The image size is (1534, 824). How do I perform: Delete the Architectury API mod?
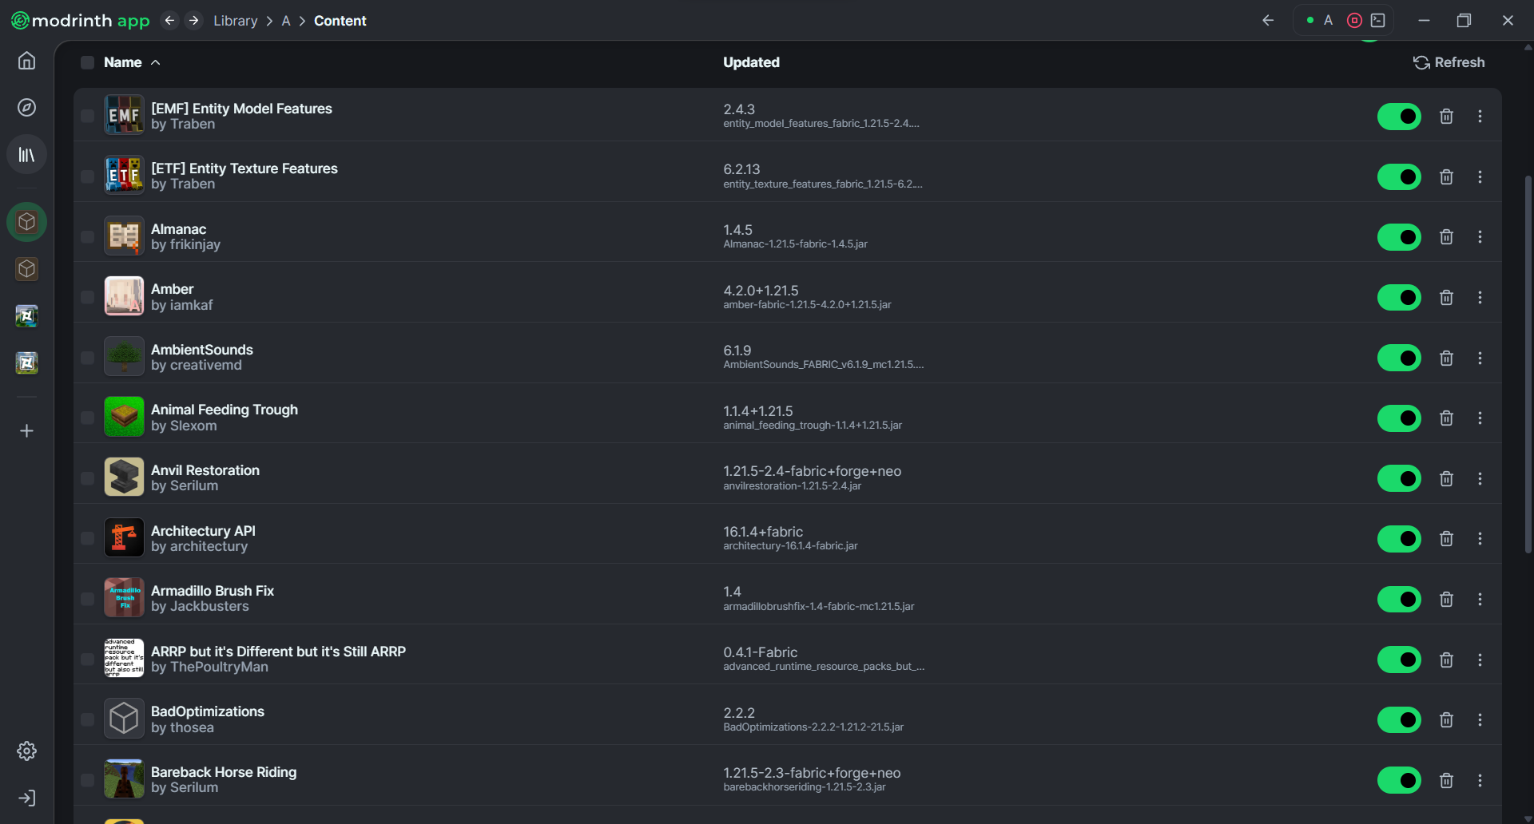(x=1446, y=539)
